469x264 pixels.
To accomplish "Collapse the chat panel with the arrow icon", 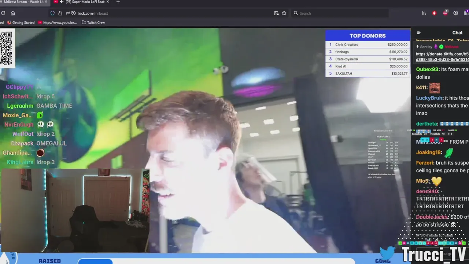I will point(419,33).
